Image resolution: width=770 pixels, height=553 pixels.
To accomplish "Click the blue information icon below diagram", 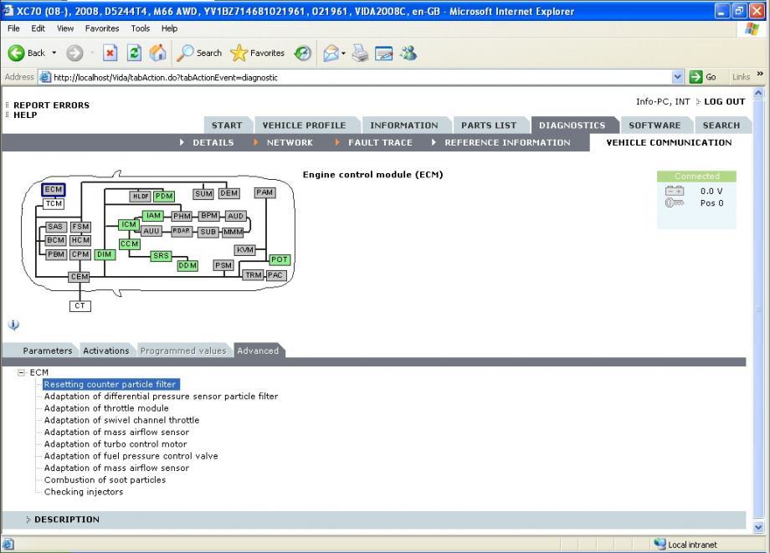I will tap(13, 325).
